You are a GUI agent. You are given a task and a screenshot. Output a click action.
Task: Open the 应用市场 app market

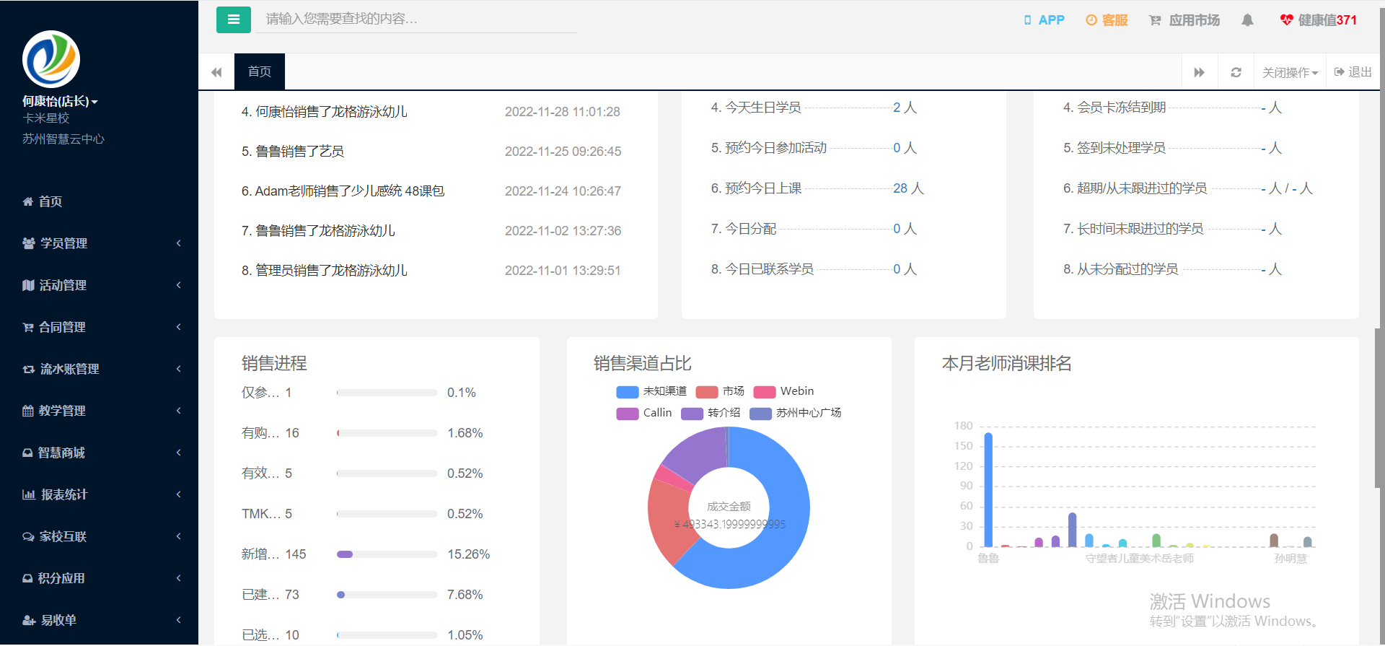click(x=1184, y=20)
